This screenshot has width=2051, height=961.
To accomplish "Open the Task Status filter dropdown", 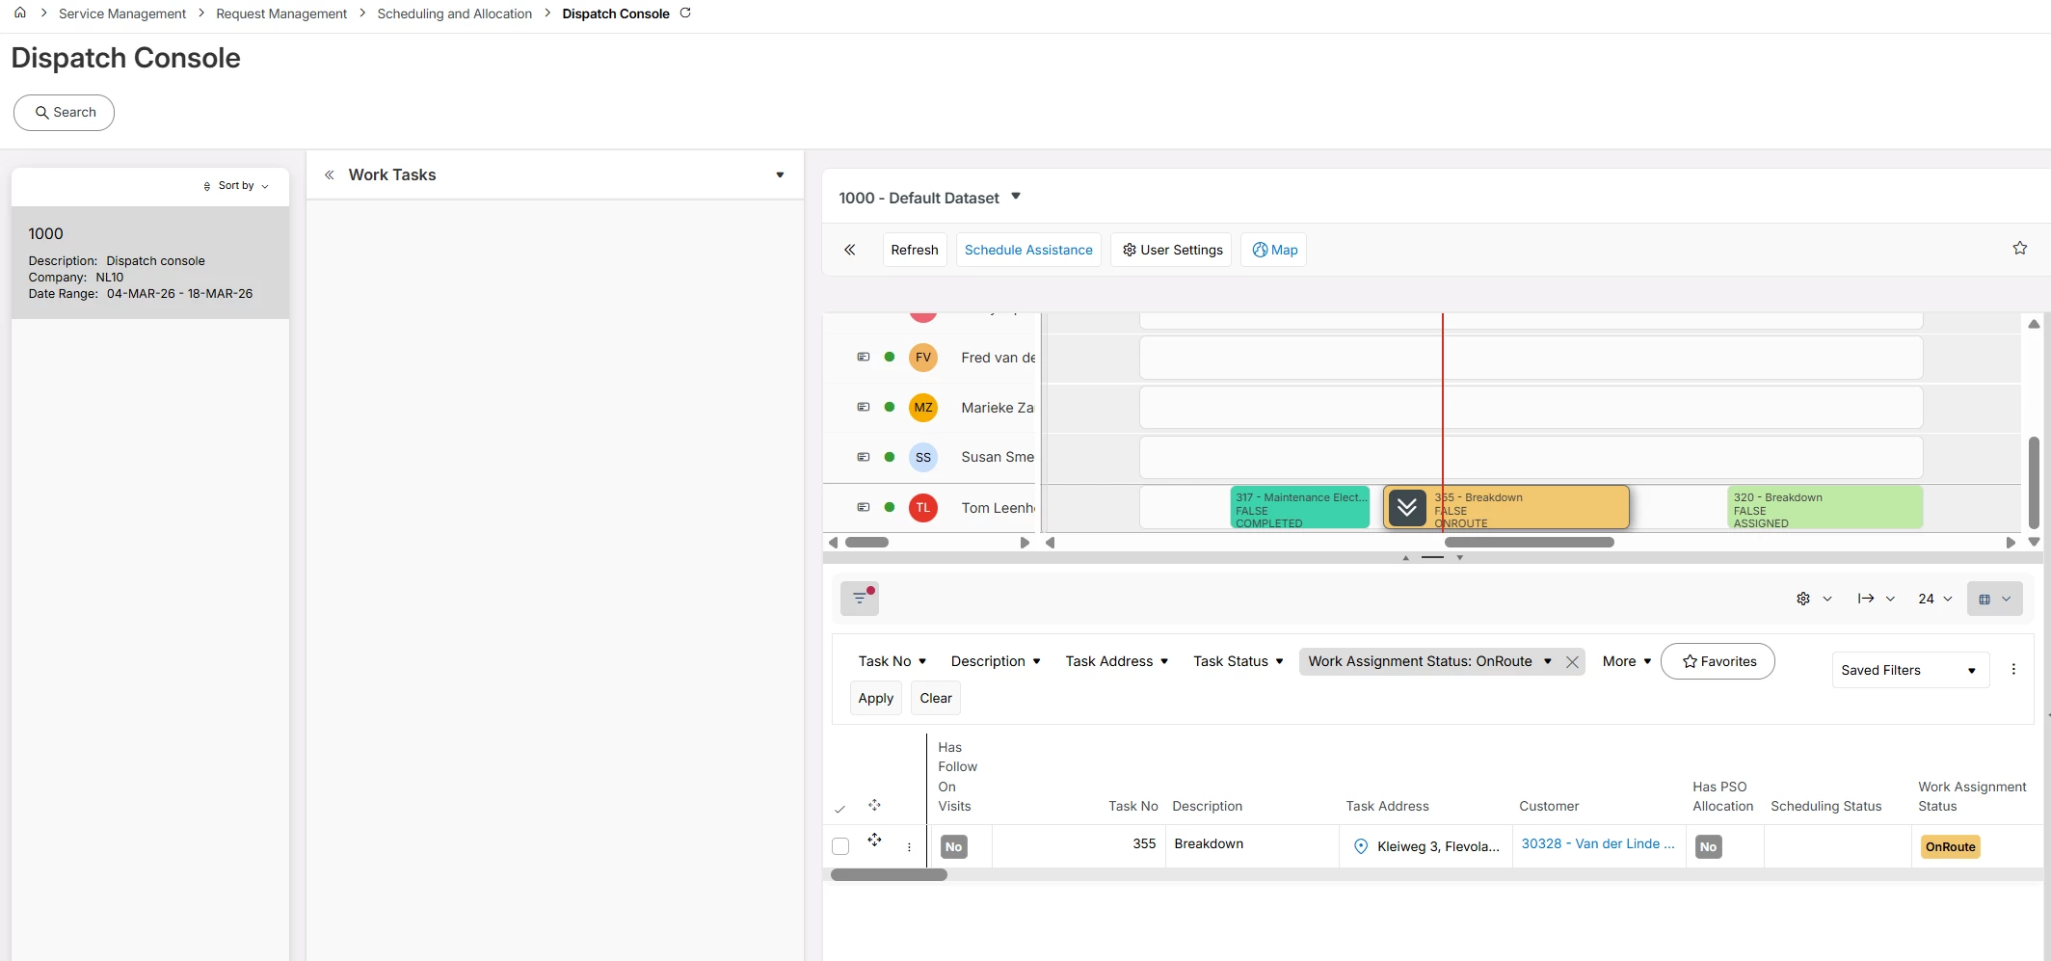I will (x=1239, y=661).
